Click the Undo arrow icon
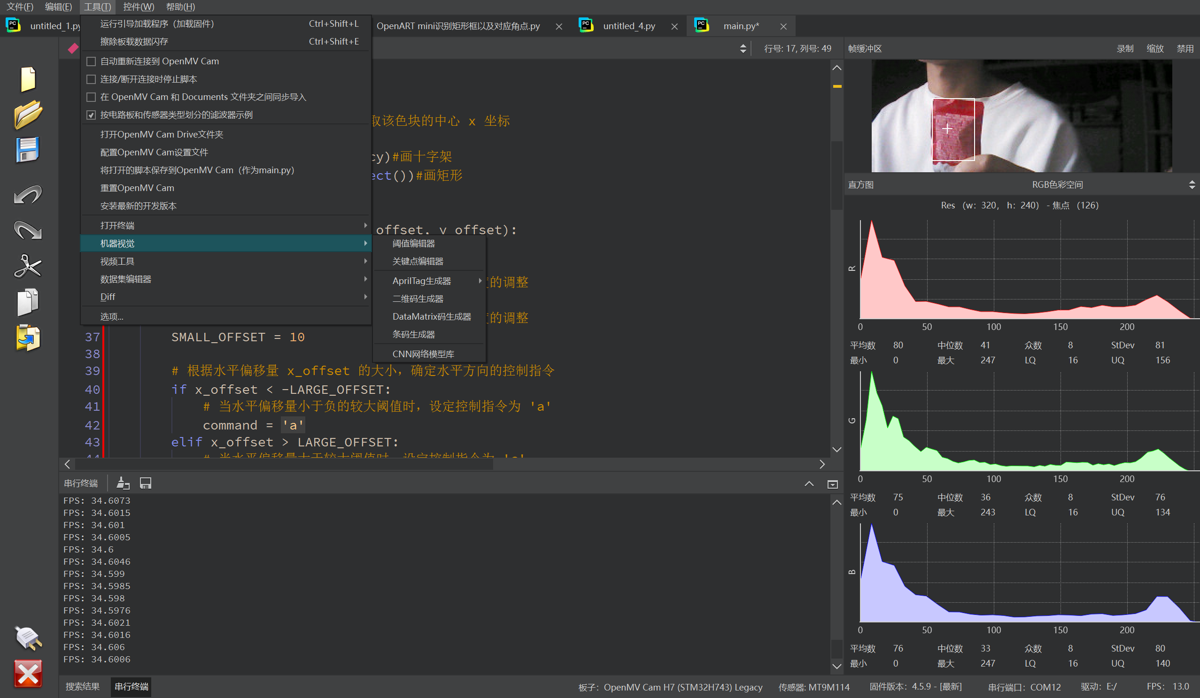The width and height of the screenshot is (1200, 698). (x=28, y=195)
